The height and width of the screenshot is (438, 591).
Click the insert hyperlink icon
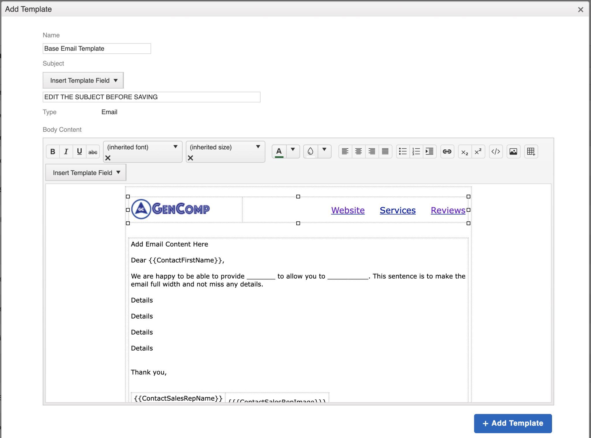[447, 151]
